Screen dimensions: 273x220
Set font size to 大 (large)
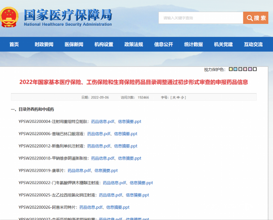coord(174,97)
